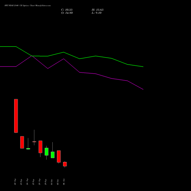Click the small green candle for 24 Sep
This screenshot has width=191, height=191.
pyautogui.click(x=28, y=149)
